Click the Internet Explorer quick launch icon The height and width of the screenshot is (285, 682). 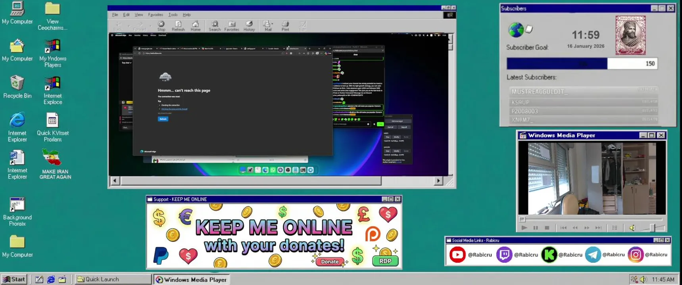51,279
